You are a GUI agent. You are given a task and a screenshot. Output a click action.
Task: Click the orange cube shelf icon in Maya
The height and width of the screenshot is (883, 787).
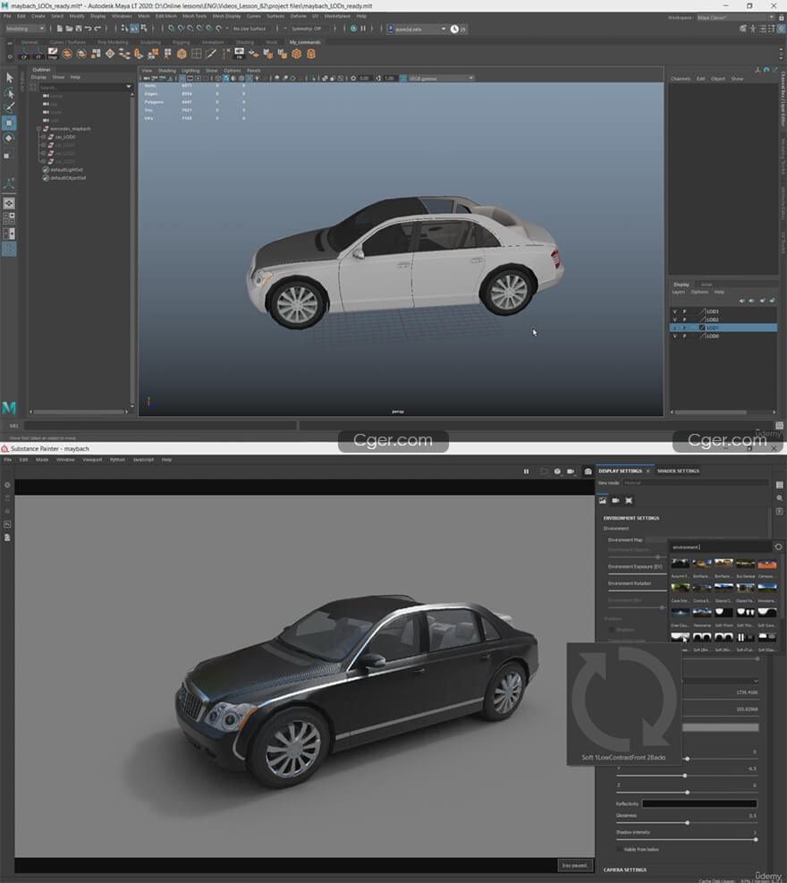[x=182, y=54]
